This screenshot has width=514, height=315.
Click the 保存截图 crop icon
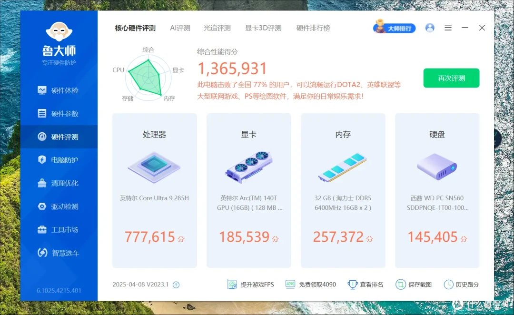tap(400, 285)
